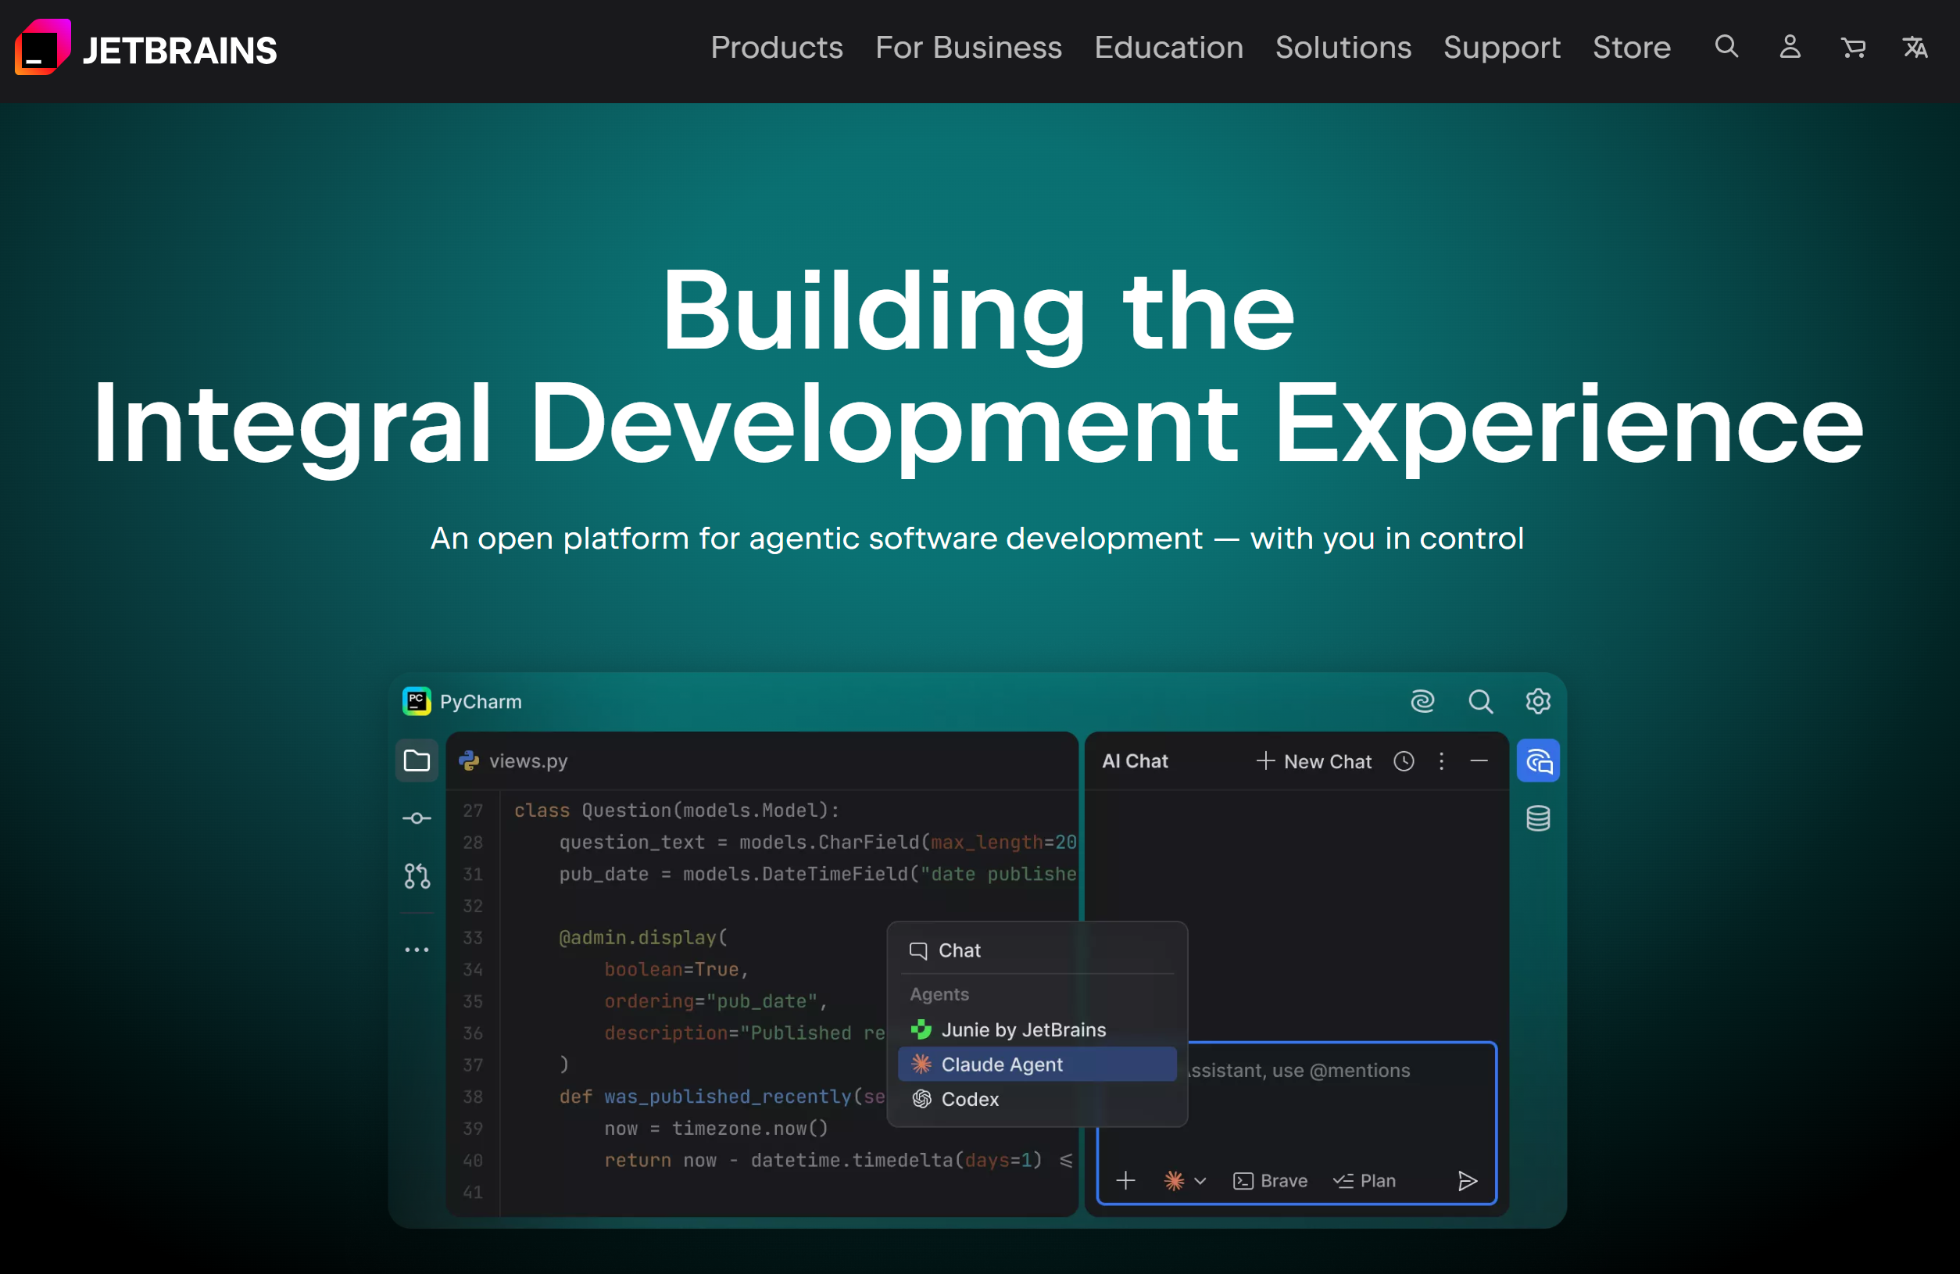The width and height of the screenshot is (1960, 1274).
Task: Open the Database tool icon
Action: click(x=1537, y=818)
